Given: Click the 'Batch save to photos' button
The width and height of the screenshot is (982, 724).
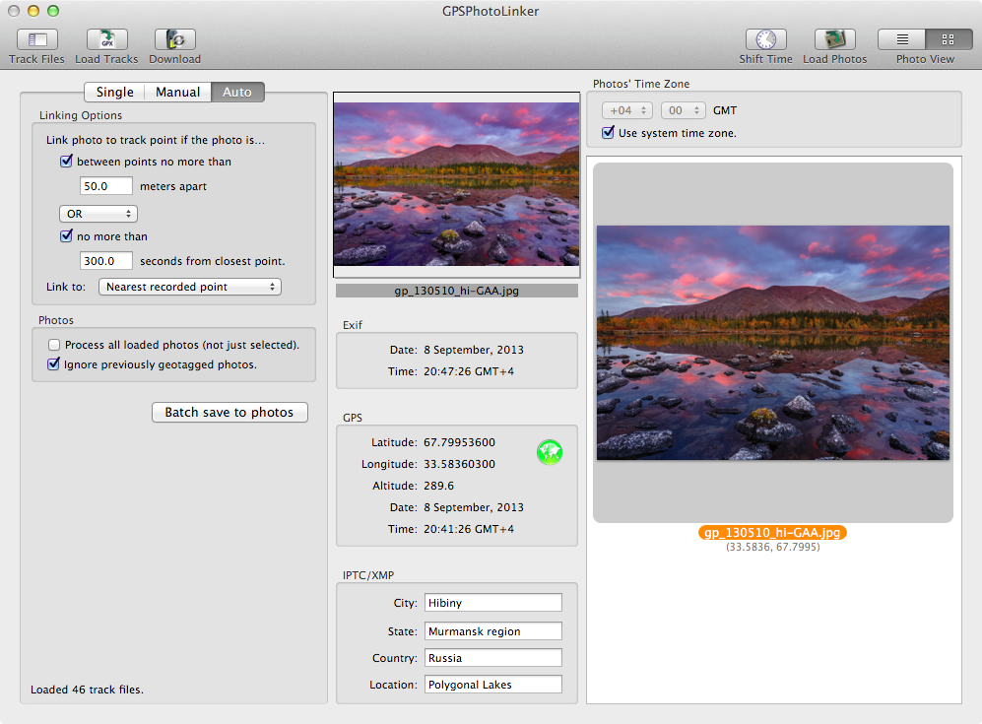Looking at the screenshot, I should pyautogui.click(x=229, y=412).
